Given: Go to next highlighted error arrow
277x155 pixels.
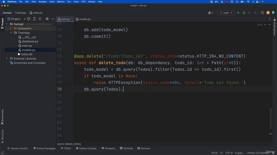Looking at the screenshot, I should [270, 25].
